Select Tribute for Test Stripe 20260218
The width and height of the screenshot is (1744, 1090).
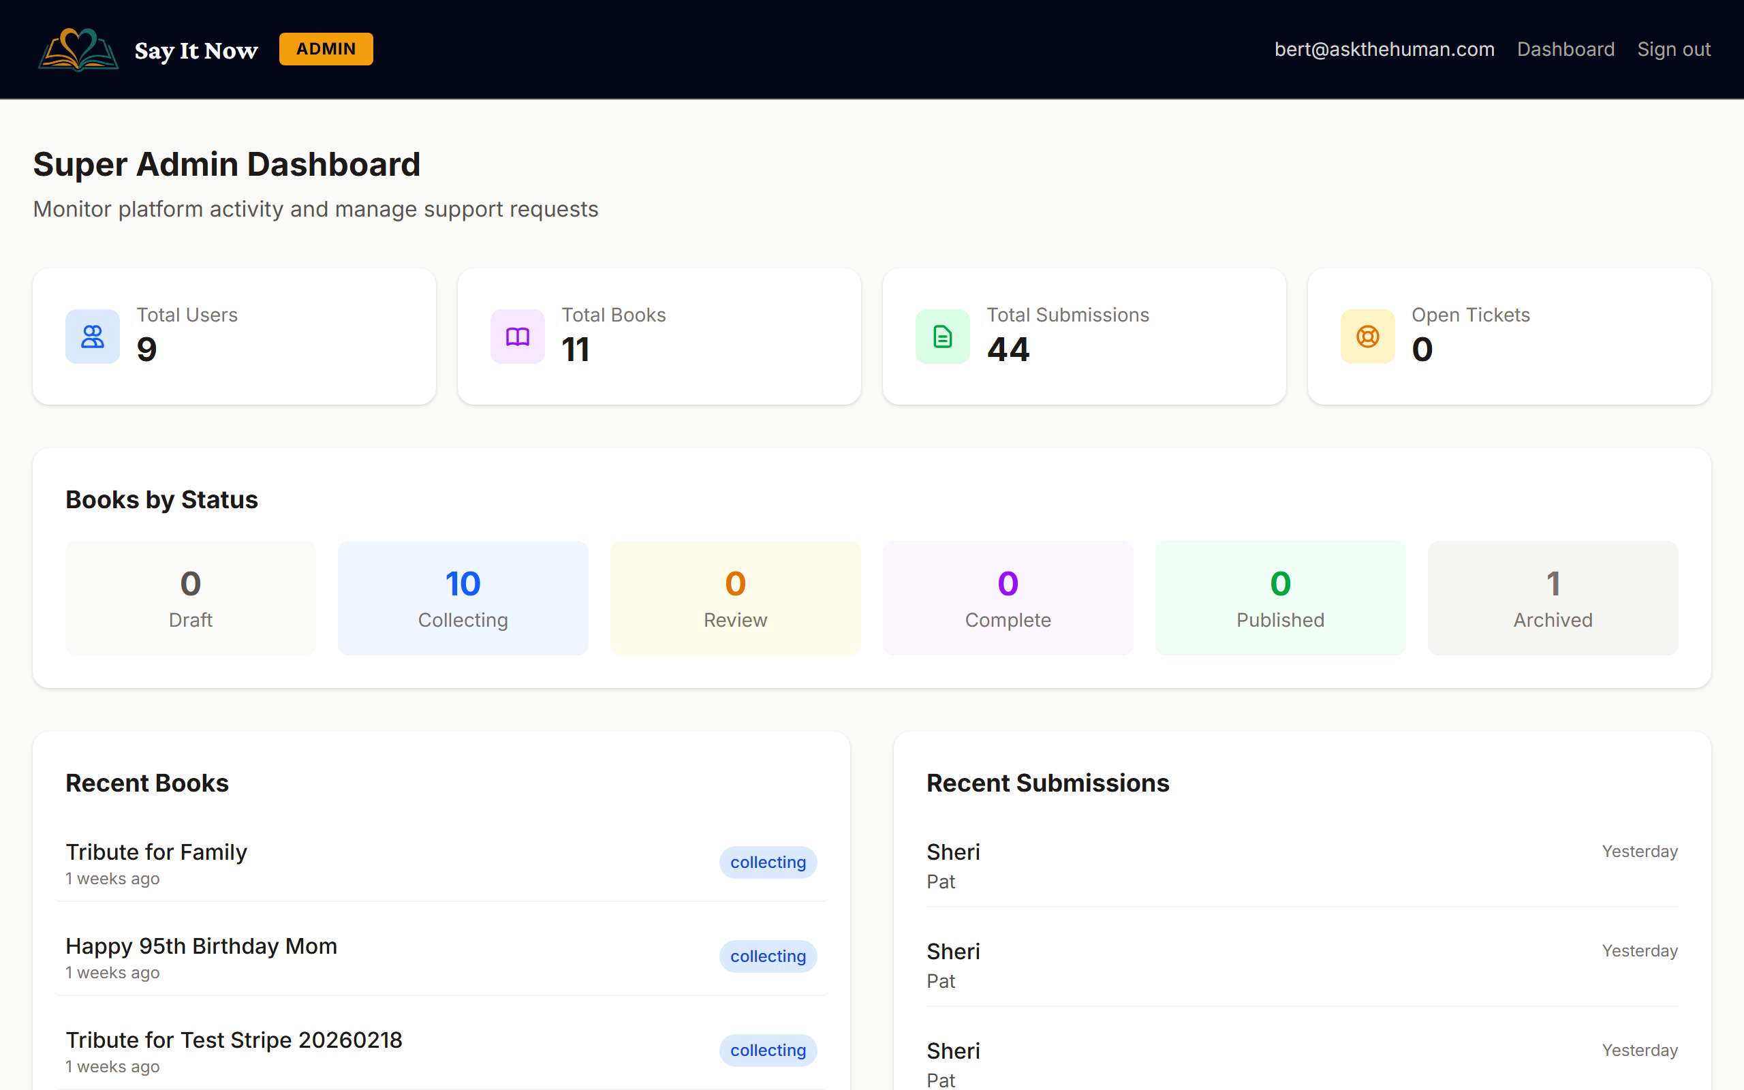click(x=234, y=1040)
